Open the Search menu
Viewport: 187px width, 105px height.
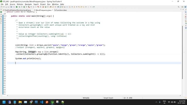pyautogui.click(x=36, y=4)
